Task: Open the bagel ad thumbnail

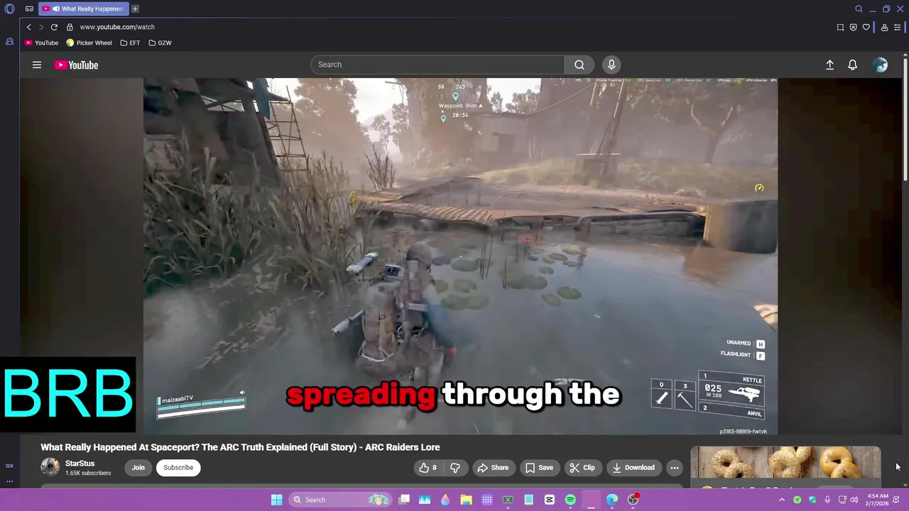Action: (x=785, y=463)
